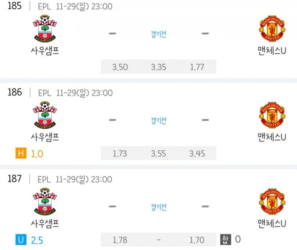Click Southampton crest in match 186
The height and width of the screenshot is (250, 297).
pos(45,116)
